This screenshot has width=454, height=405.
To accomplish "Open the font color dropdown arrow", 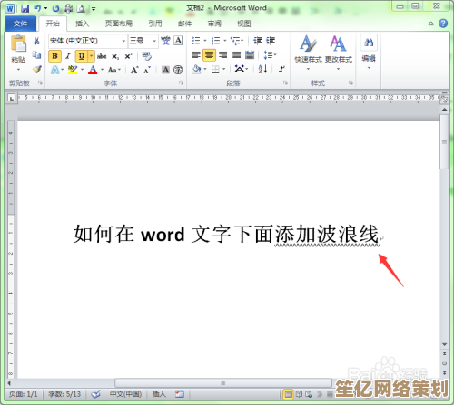I will [x=102, y=70].
